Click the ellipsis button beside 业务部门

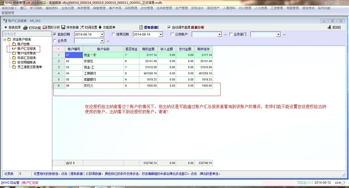point(284,34)
